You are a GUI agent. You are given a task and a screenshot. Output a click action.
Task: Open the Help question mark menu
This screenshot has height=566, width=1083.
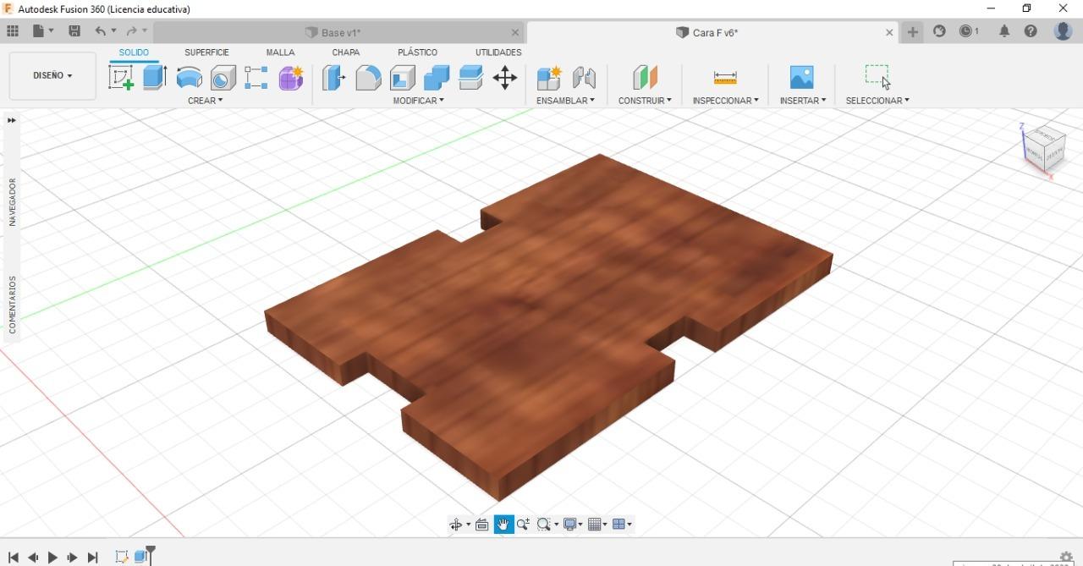(1031, 31)
